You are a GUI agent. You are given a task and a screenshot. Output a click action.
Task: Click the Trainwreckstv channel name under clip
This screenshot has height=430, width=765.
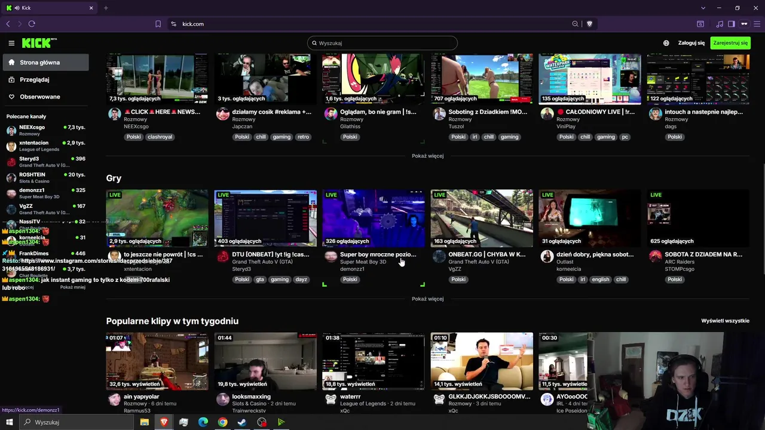tap(249, 411)
